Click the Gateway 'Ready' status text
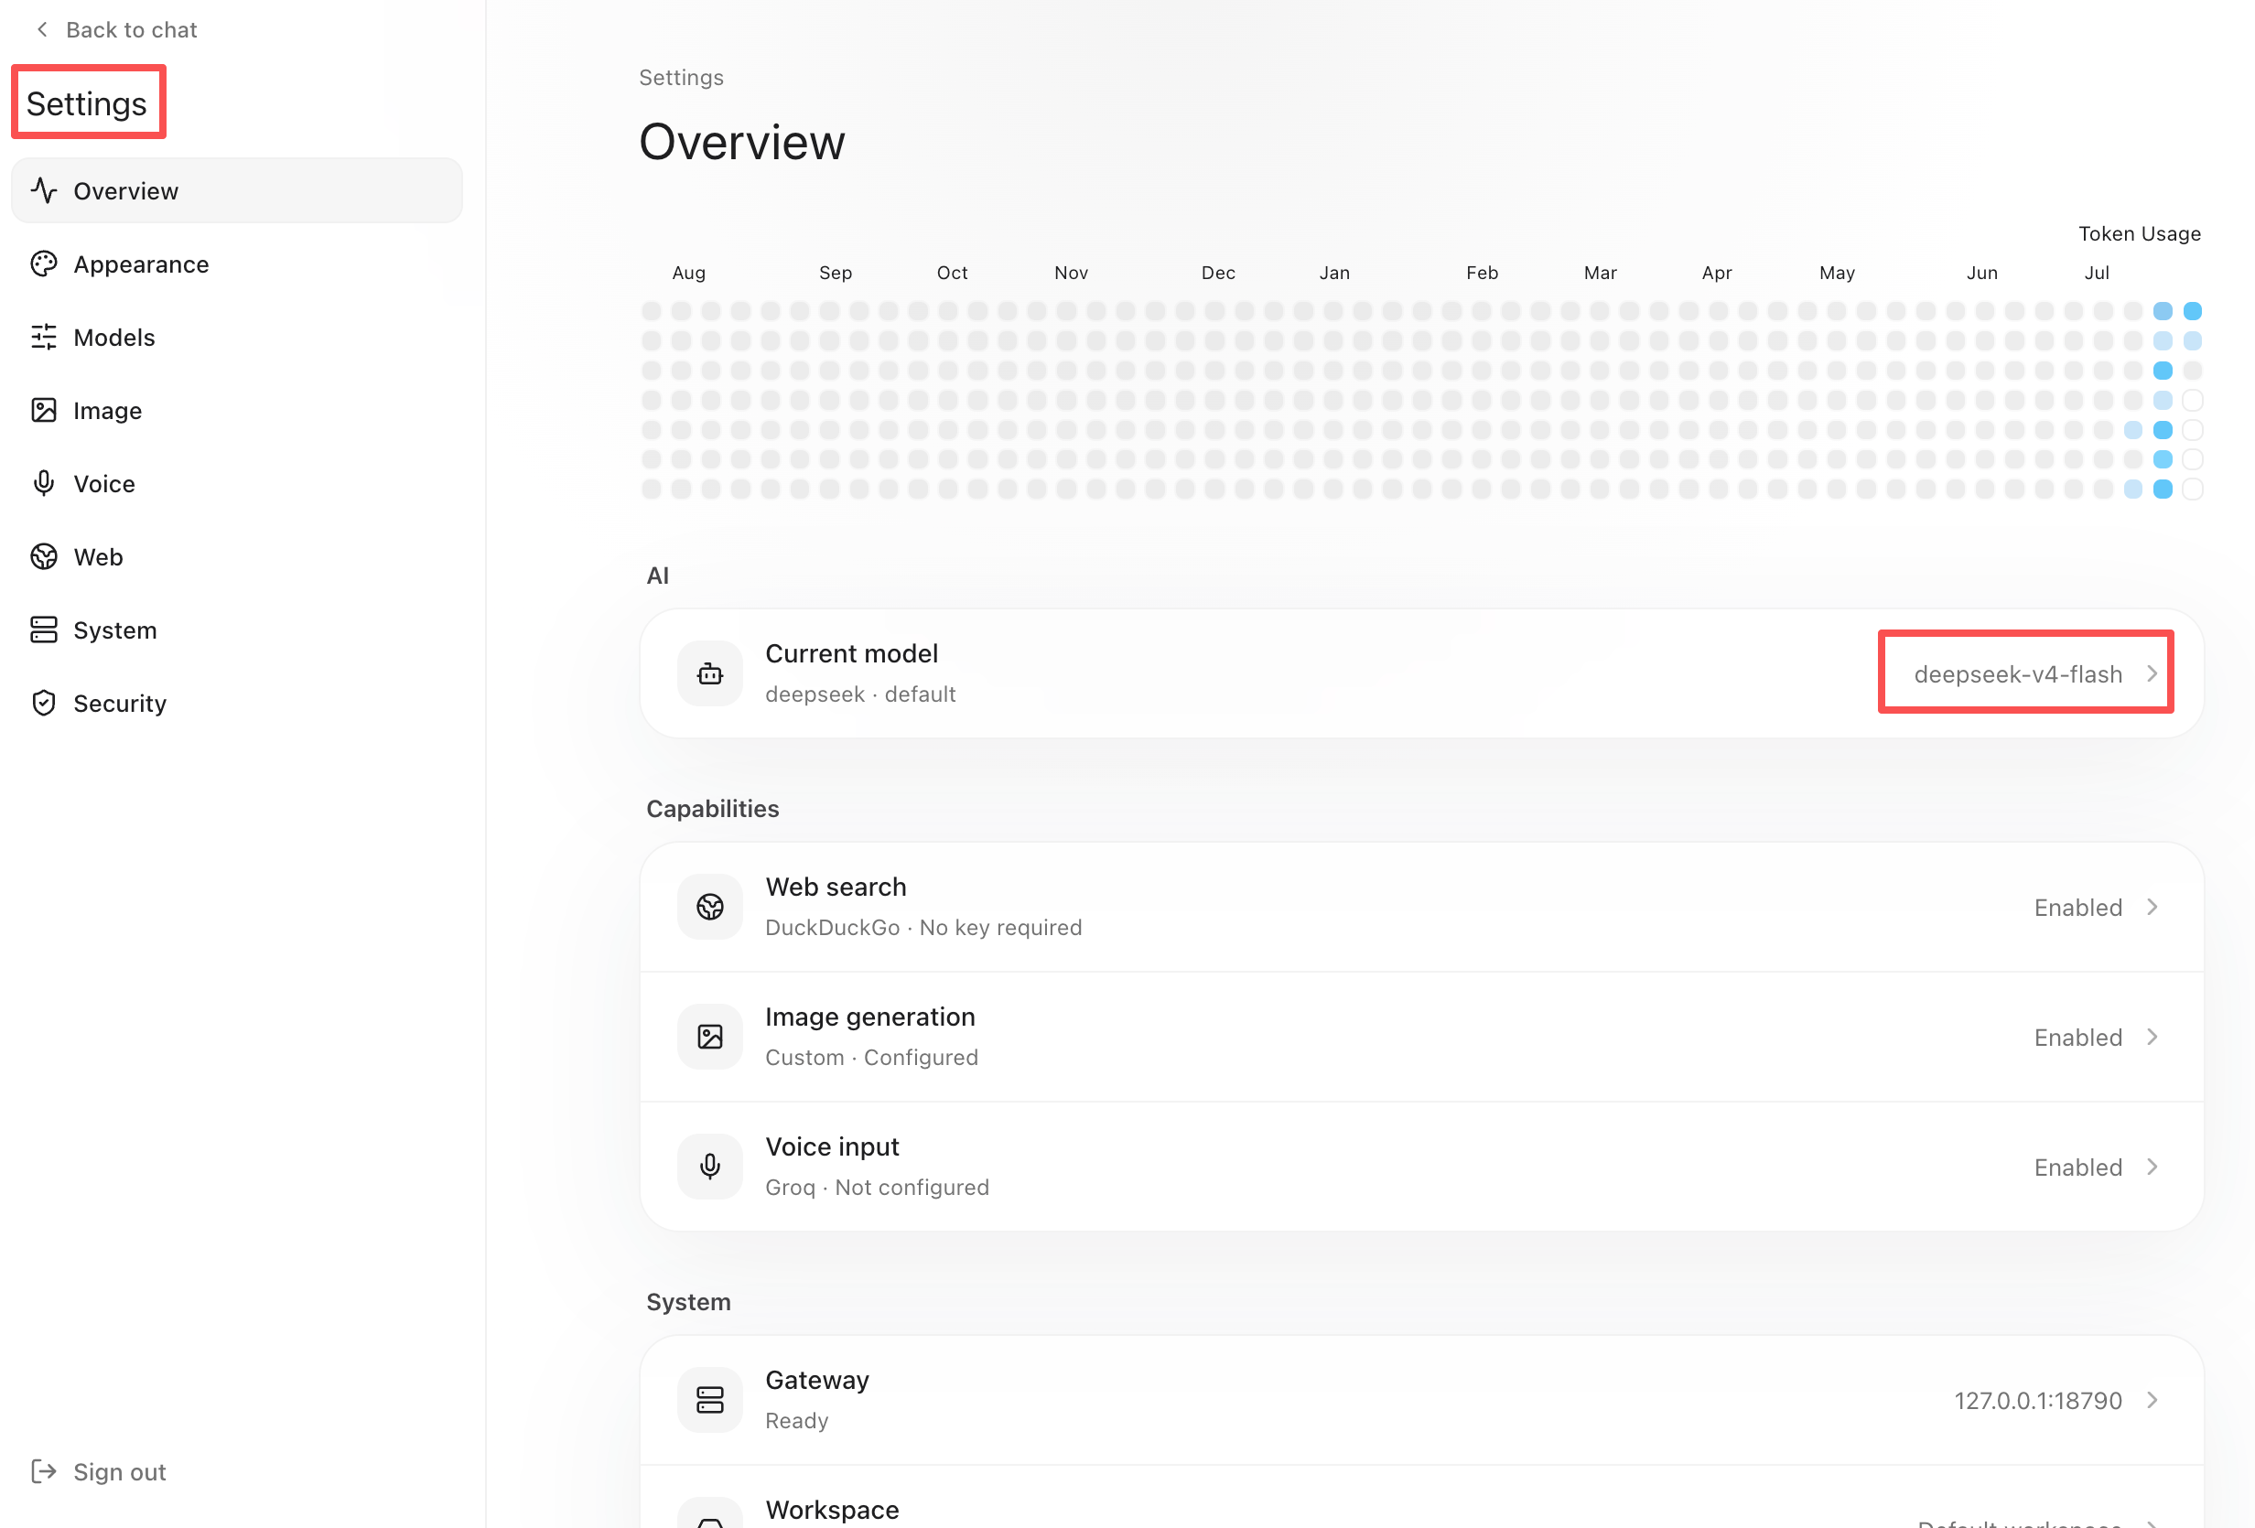This screenshot has height=1528, width=2255. 796,1419
